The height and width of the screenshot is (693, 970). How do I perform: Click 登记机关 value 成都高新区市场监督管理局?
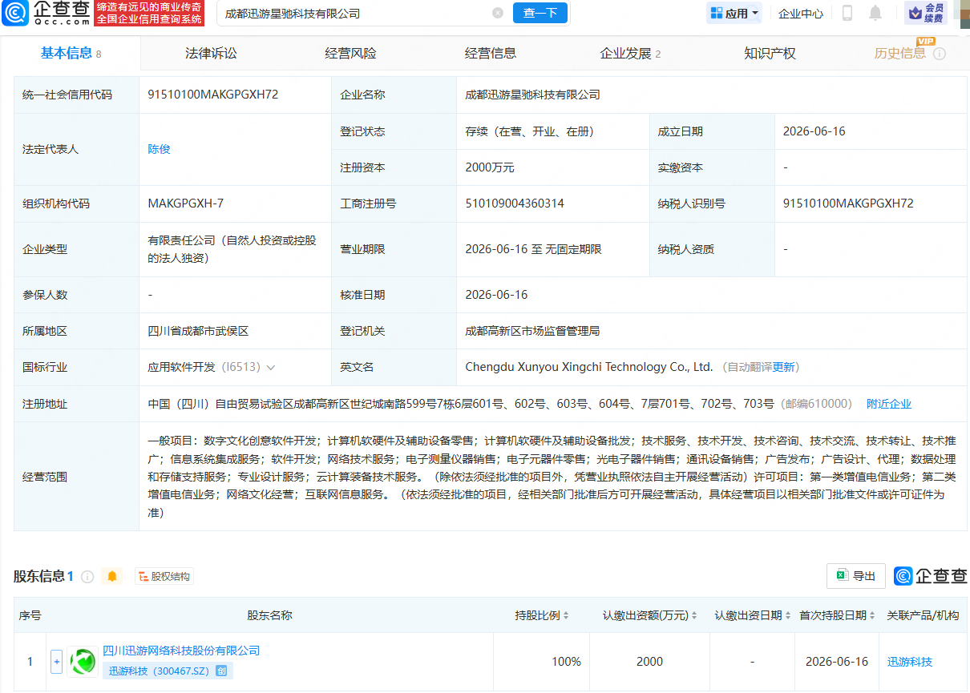pyautogui.click(x=532, y=331)
